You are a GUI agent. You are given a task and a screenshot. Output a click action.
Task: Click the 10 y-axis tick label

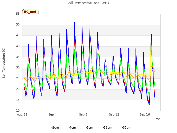point(18,111)
